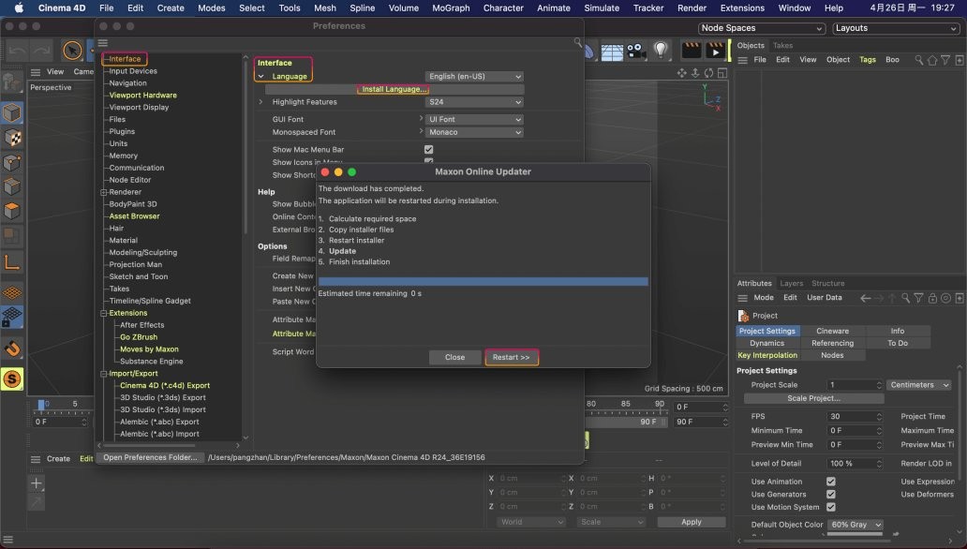Open the Centimeters unit dropdown

[918, 385]
